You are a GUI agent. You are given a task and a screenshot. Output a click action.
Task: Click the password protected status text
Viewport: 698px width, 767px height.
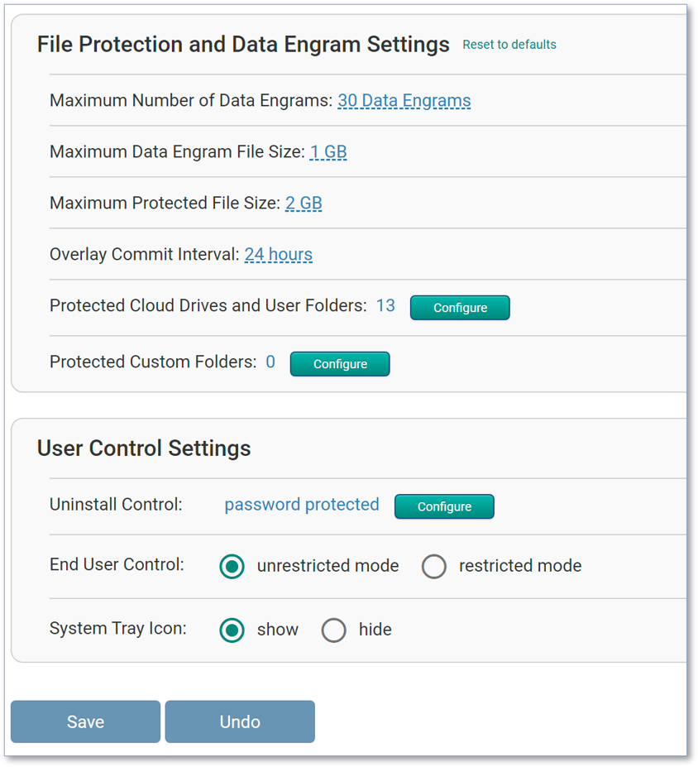point(302,505)
